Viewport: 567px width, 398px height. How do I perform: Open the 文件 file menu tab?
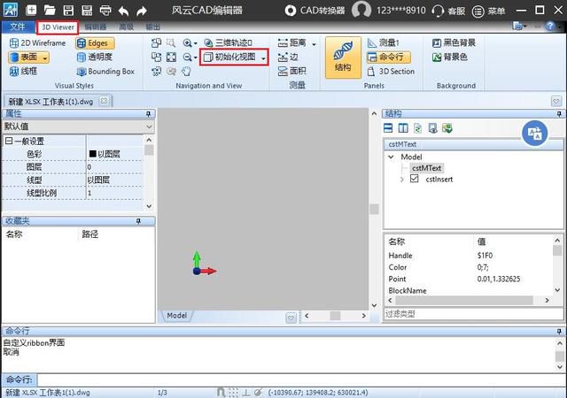18,27
